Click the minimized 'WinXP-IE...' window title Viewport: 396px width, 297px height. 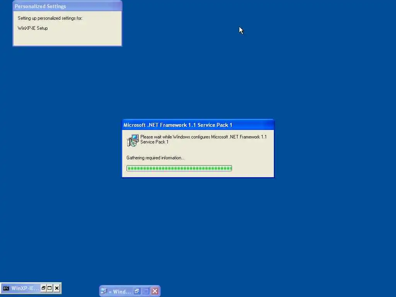(25, 288)
